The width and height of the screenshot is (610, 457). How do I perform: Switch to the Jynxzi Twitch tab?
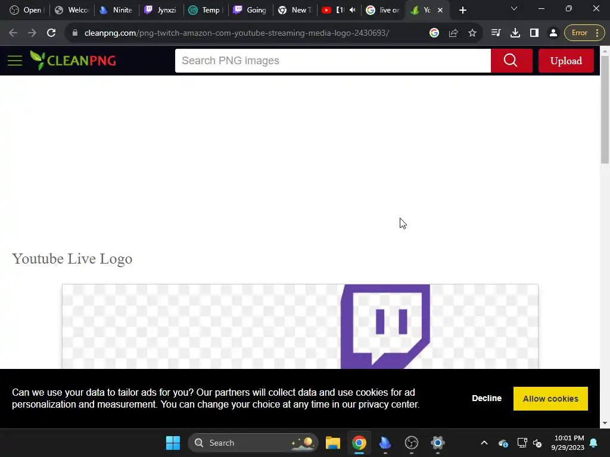point(161,10)
